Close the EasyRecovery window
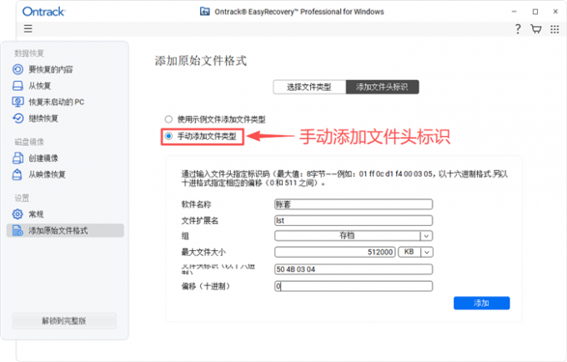The image size is (567, 362). click(x=556, y=12)
